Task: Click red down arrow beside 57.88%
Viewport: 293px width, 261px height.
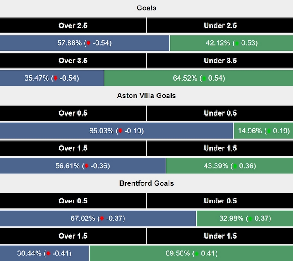Action: click(88, 43)
